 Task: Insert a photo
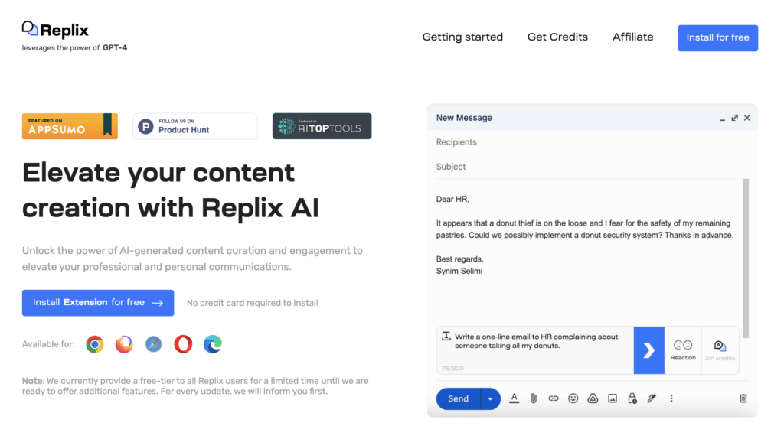coord(612,398)
